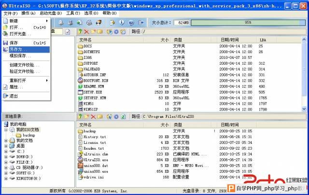Expand the SOFET(G:) drive node
This screenshot has height=195, width=309.
click(6, 173)
